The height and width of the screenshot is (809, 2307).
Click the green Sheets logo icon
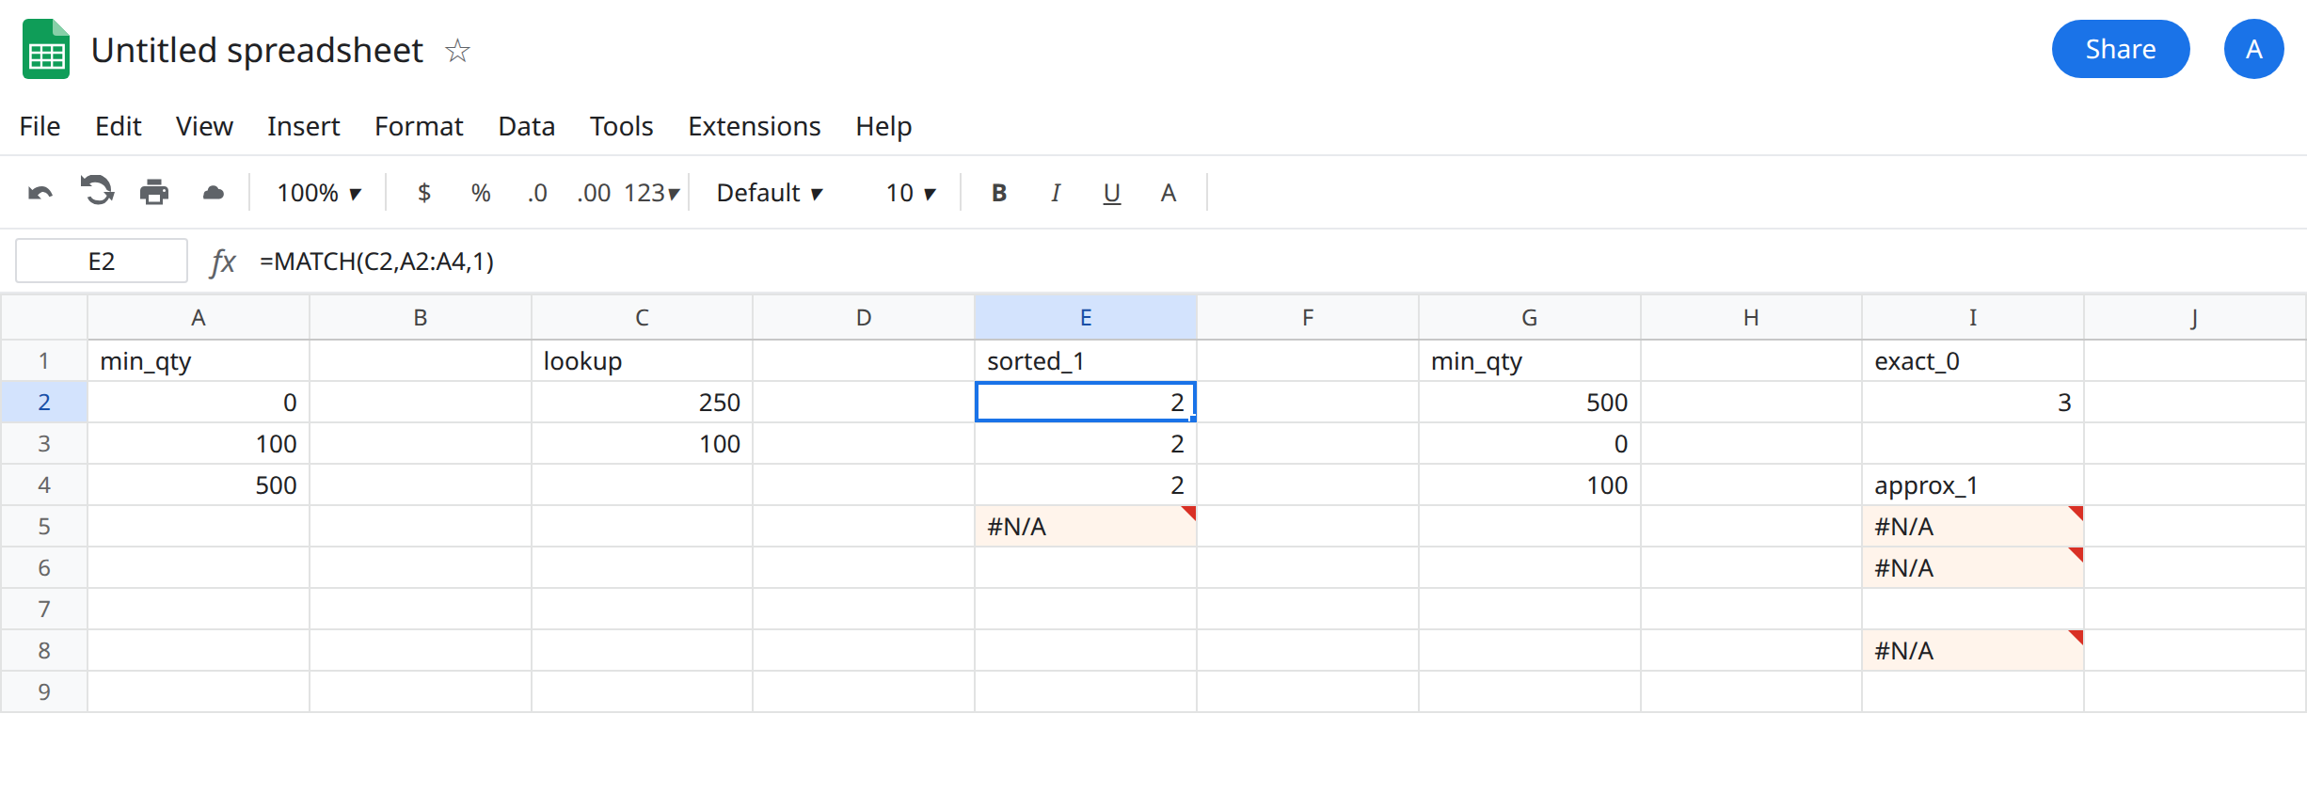tap(46, 49)
